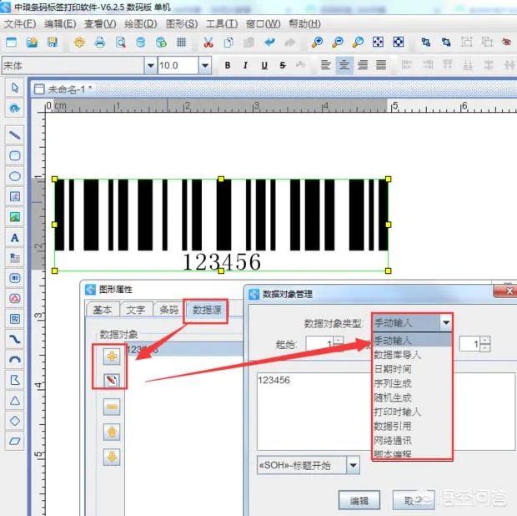This screenshot has width=517, height=516.
Task: Select the Text tool A icon
Action: [15, 237]
